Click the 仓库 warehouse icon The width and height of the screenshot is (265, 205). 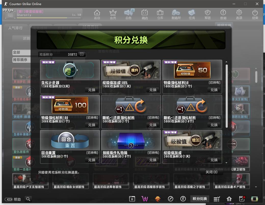pos(160,14)
